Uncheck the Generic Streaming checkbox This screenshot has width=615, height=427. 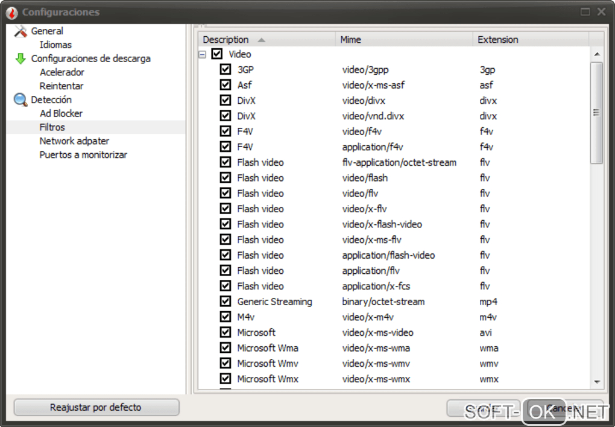(225, 302)
